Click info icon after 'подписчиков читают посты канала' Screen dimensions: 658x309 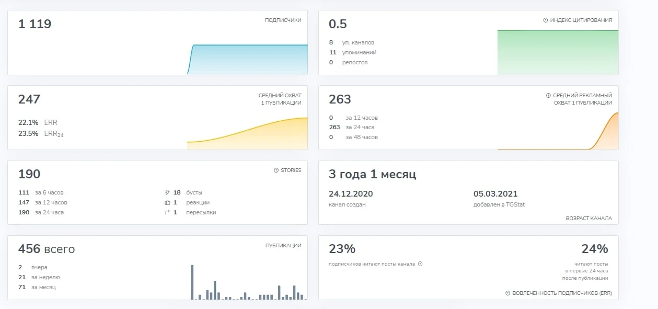[420, 264]
